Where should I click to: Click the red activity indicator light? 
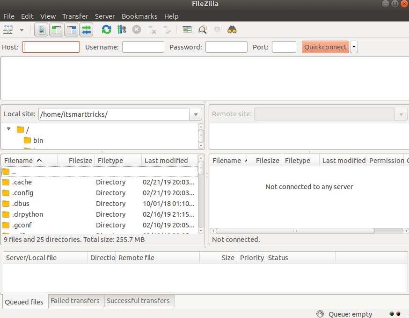pyautogui.click(x=398, y=314)
